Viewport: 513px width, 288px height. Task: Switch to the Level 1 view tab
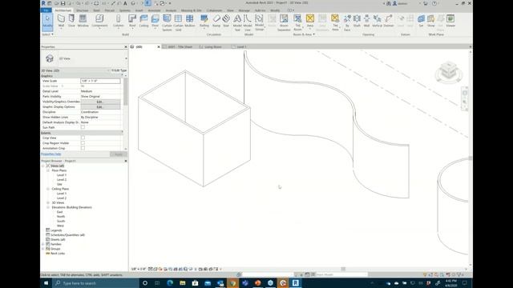click(242, 46)
